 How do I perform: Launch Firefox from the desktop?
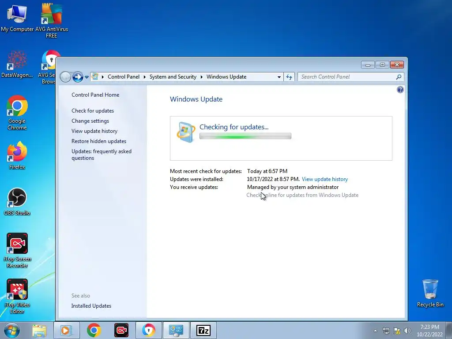coord(17,155)
